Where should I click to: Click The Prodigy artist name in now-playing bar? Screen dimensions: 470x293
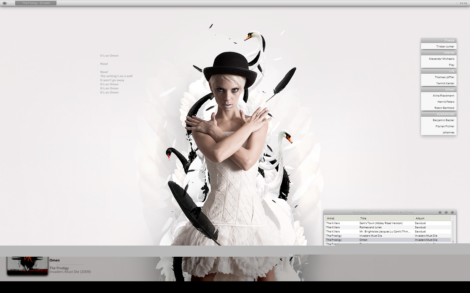[59, 268]
